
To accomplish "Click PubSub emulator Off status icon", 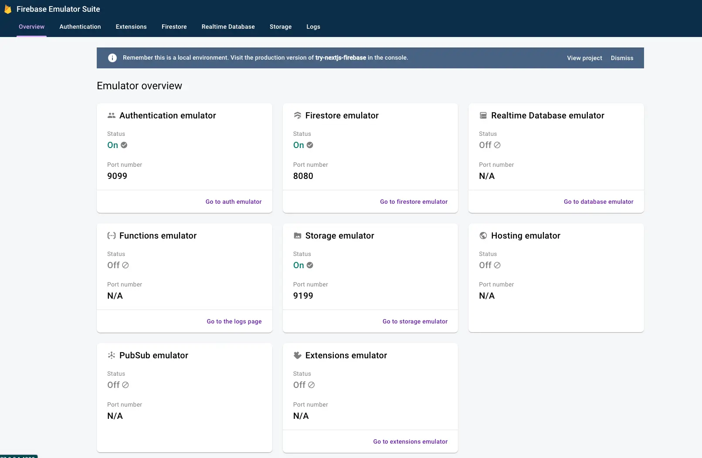I will click(x=125, y=385).
